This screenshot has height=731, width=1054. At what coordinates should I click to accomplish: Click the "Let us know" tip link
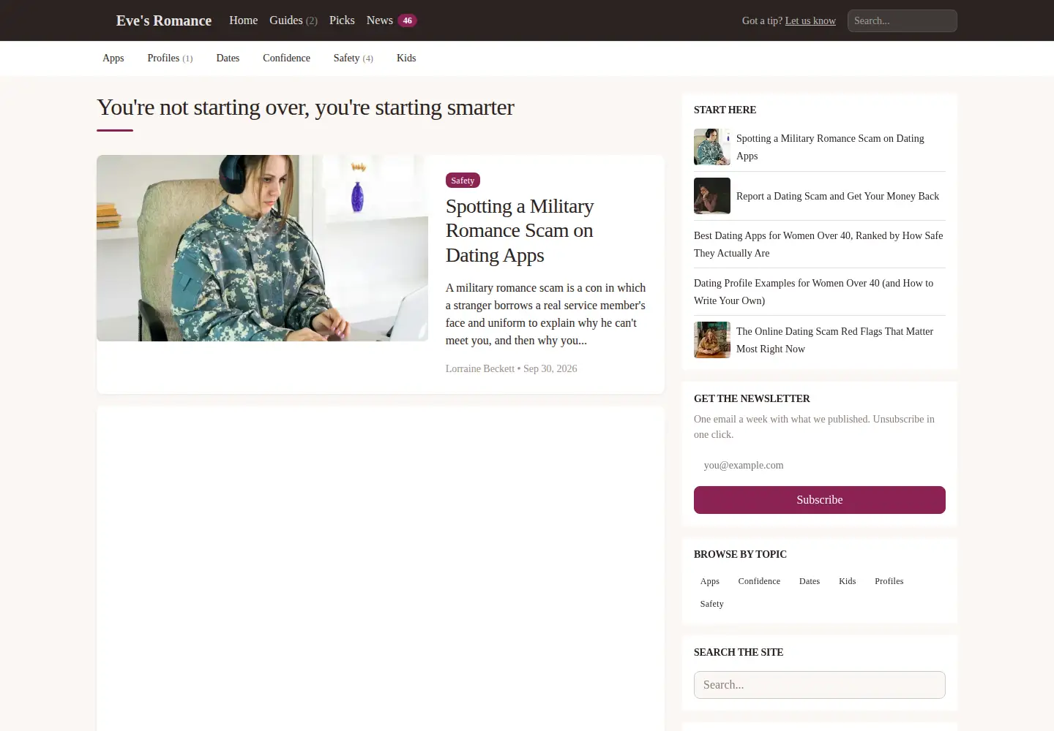point(810,20)
